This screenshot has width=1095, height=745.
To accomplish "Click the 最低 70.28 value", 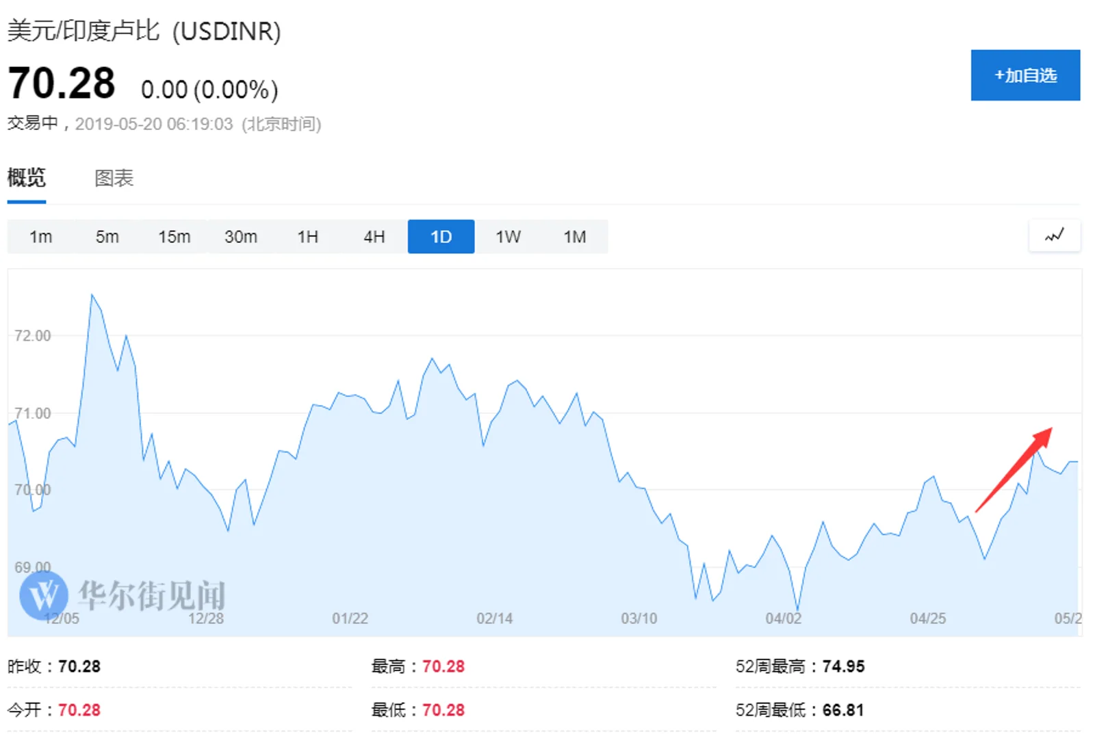I will (443, 710).
